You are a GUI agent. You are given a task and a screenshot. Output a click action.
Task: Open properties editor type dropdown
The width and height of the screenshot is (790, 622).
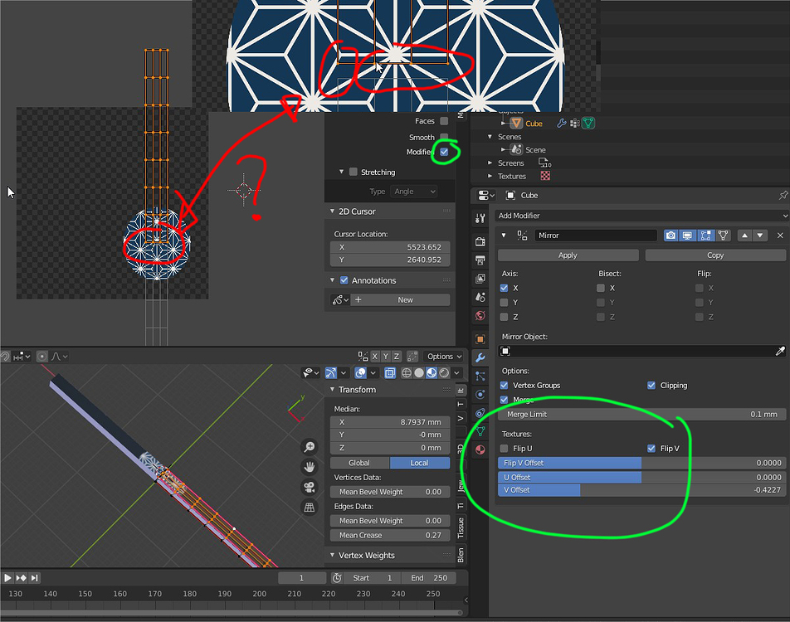point(486,196)
